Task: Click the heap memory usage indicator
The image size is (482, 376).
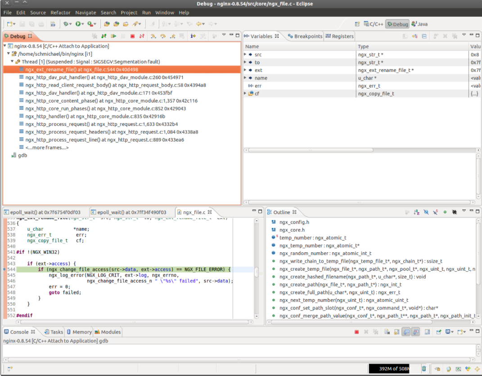Action: 394,369
